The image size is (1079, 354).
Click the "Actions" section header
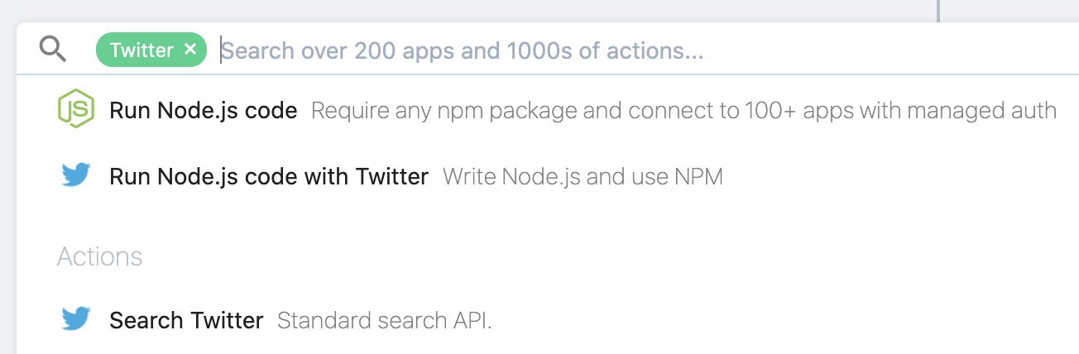[x=99, y=256]
